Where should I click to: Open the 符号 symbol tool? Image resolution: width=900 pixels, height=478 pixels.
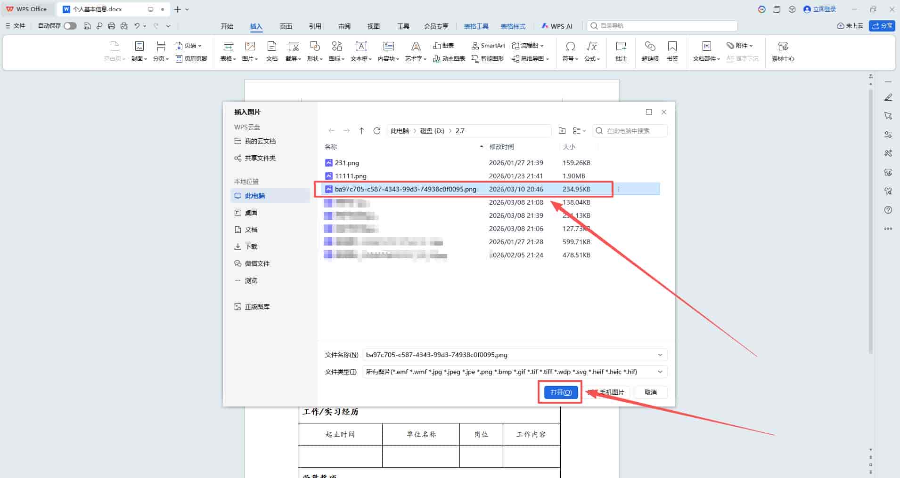(570, 51)
